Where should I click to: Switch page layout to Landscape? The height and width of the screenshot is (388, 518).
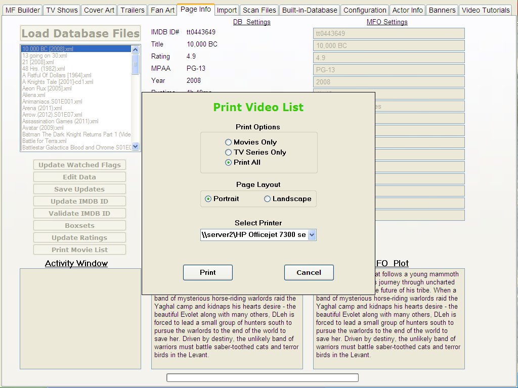coord(268,199)
